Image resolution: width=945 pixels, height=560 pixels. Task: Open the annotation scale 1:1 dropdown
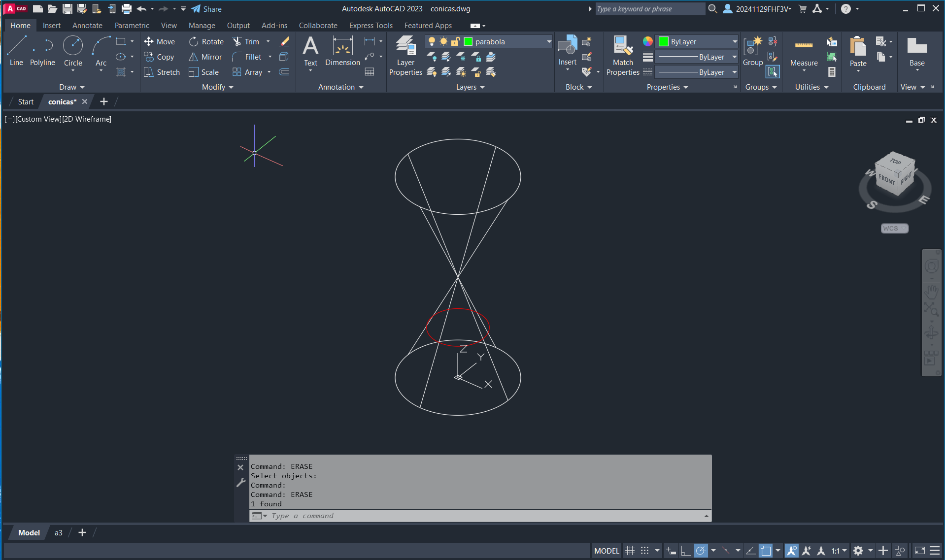tap(840, 551)
